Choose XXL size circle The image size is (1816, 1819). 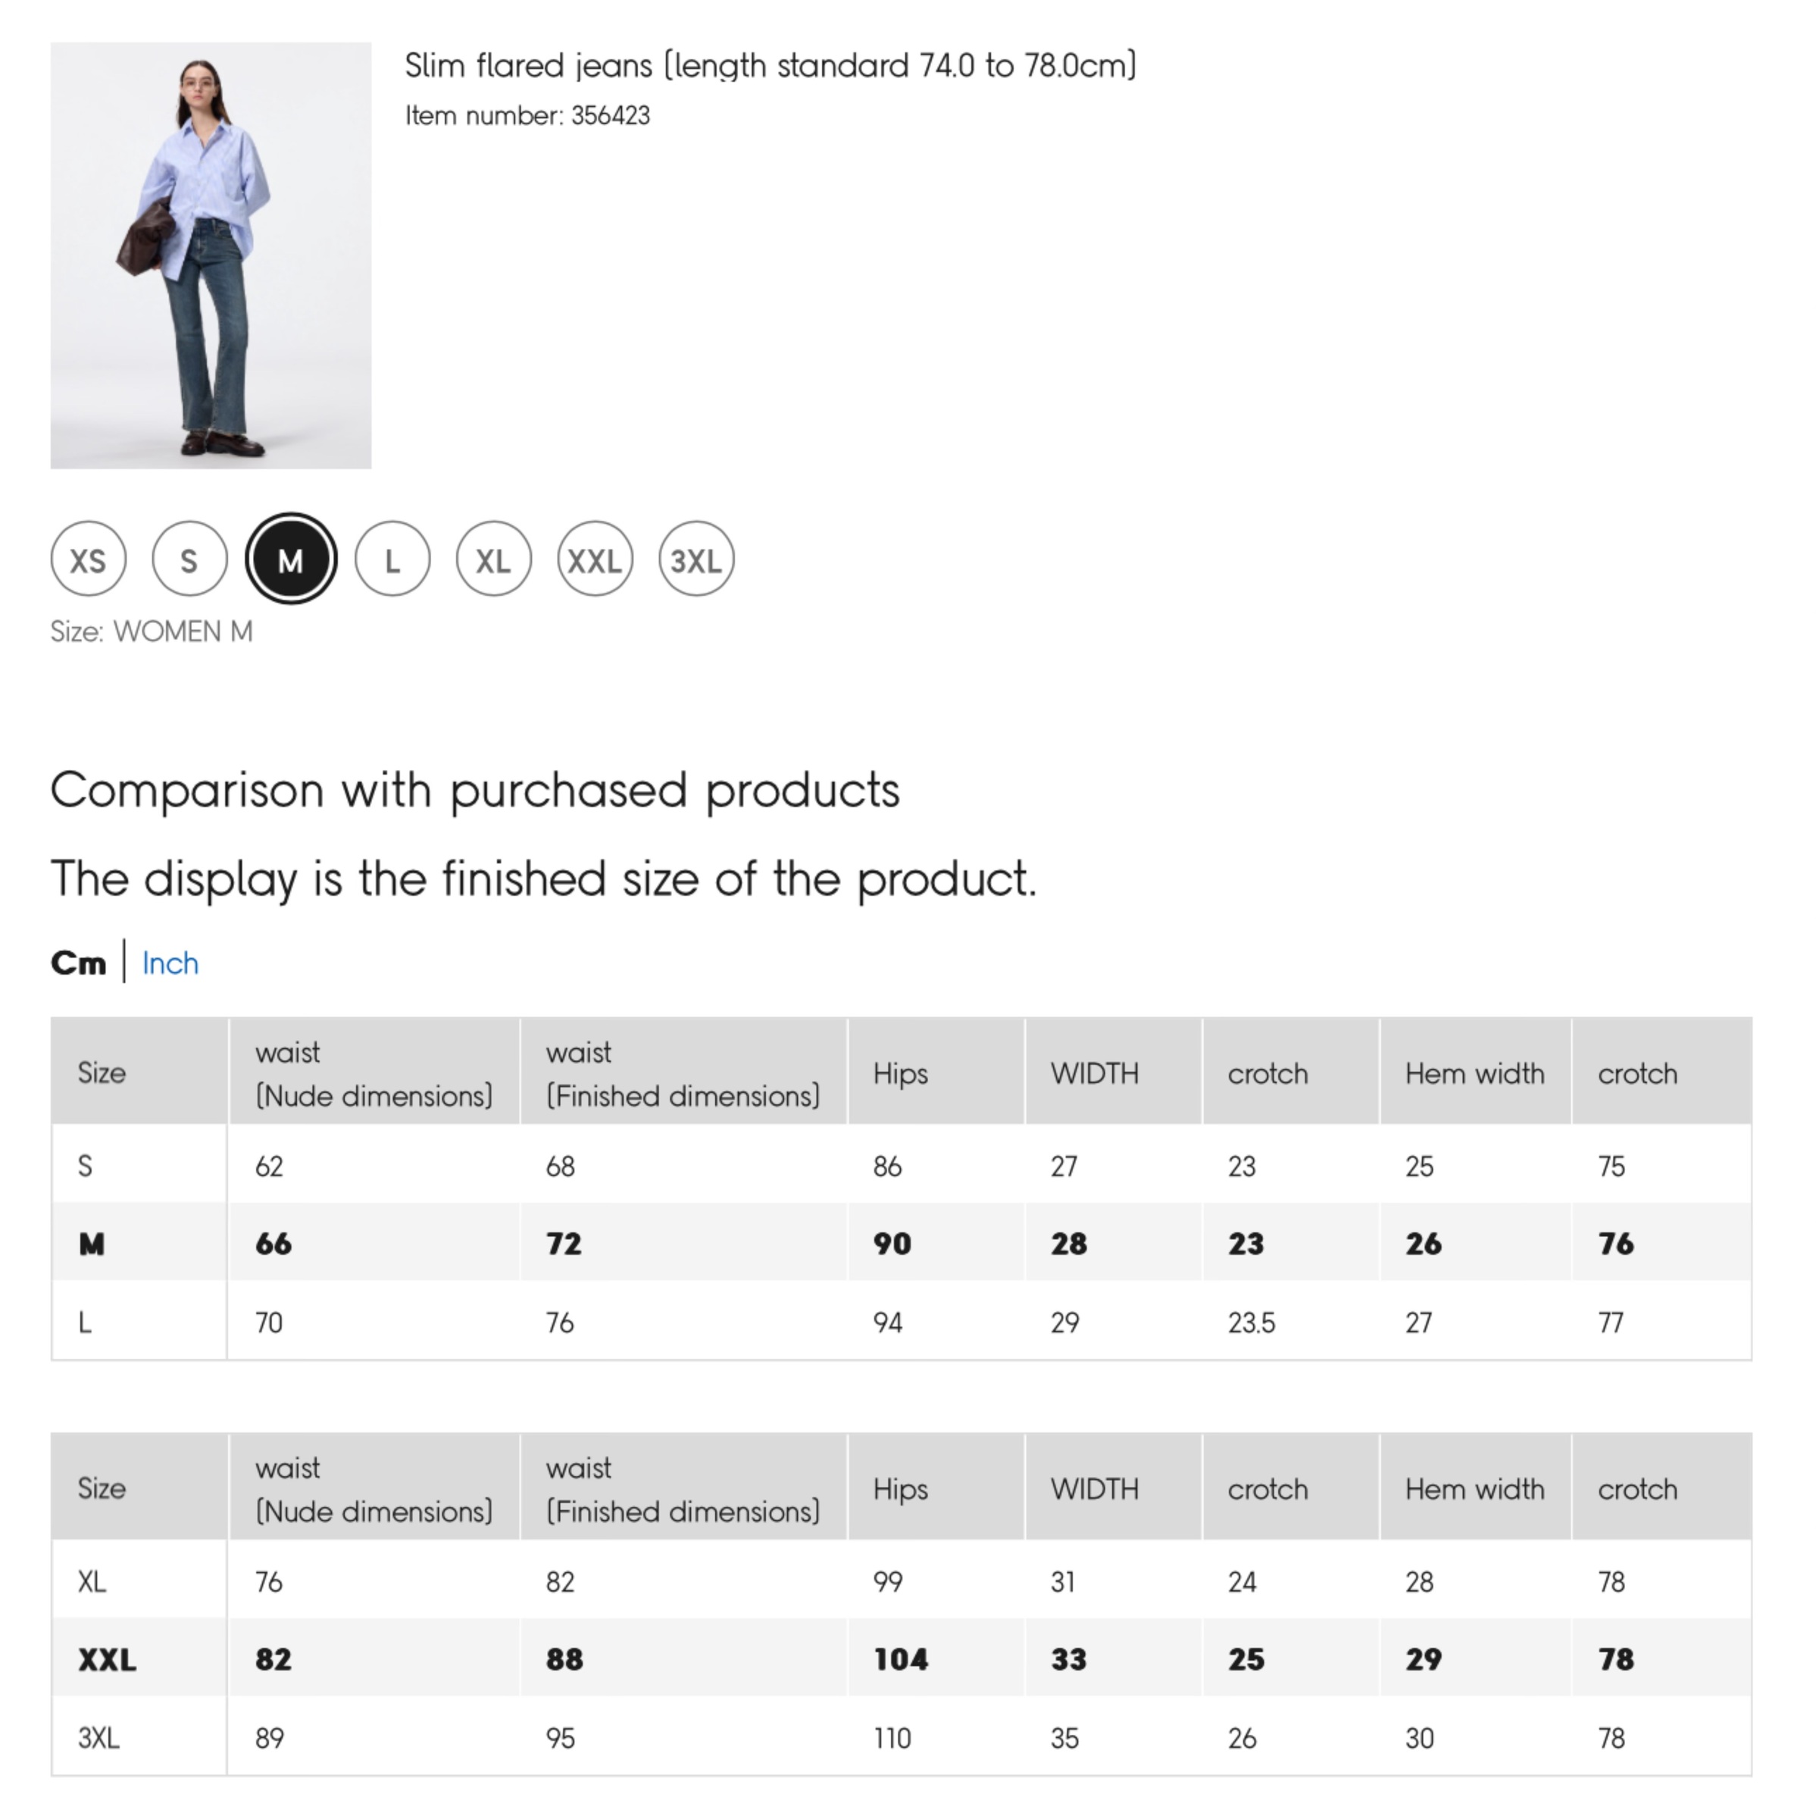595,560
